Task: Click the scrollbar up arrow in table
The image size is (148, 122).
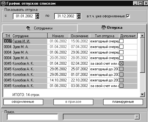Action: 142,36
